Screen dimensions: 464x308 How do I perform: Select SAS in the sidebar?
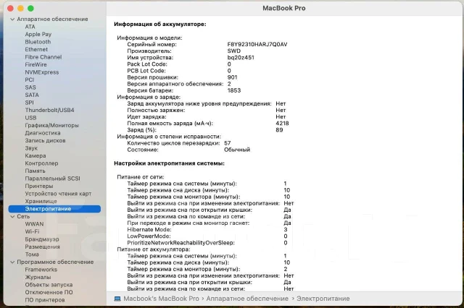[30, 87]
